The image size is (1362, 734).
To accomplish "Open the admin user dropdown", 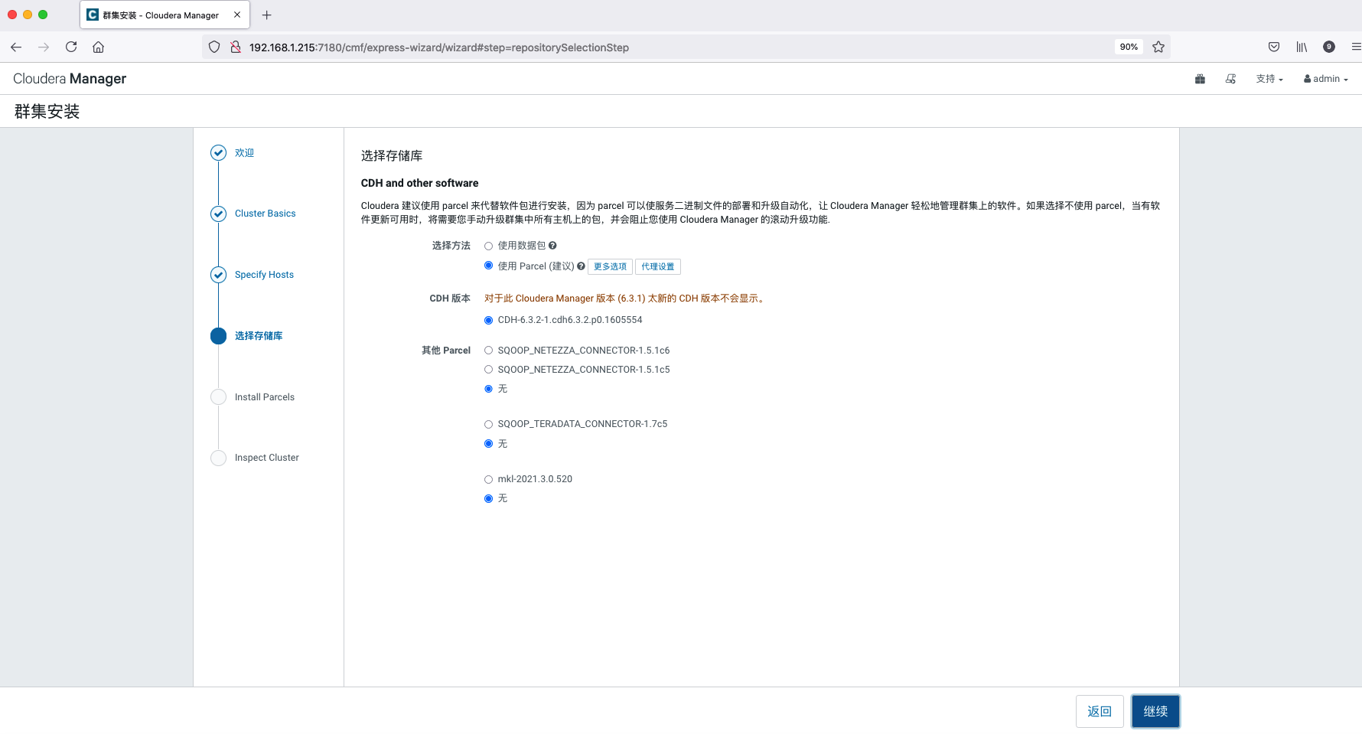I will (x=1326, y=79).
